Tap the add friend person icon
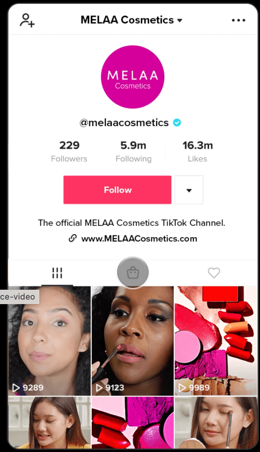 coord(27,20)
